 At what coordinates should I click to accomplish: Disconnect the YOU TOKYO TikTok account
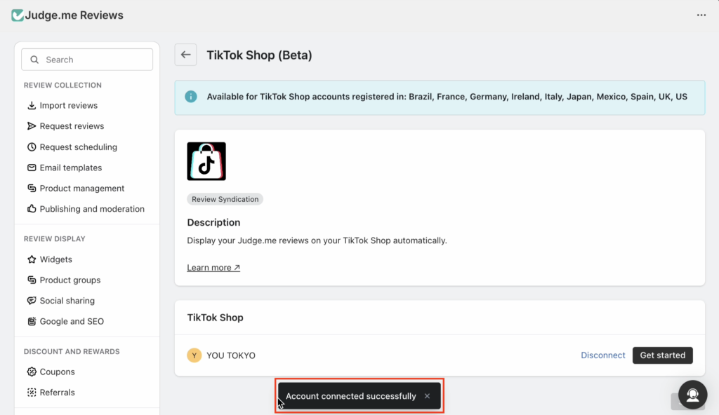pyautogui.click(x=602, y=355)
